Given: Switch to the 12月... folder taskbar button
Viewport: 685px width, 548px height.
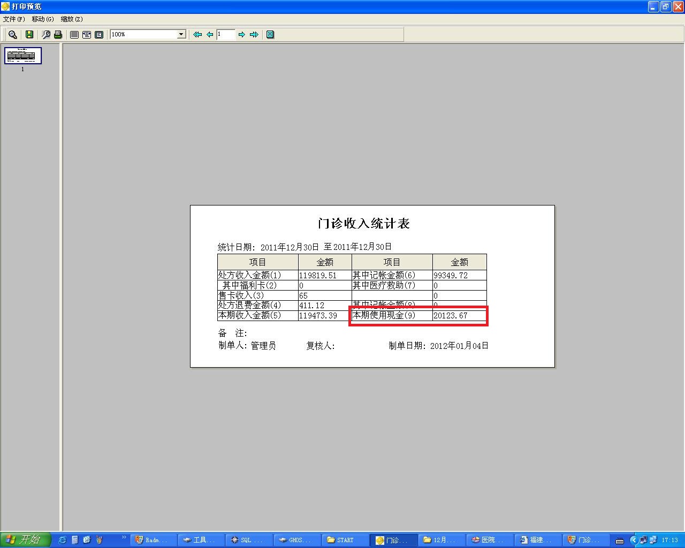Looking at the screenshot, I should [442, 540].
